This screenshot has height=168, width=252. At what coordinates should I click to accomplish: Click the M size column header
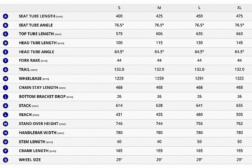159,8
